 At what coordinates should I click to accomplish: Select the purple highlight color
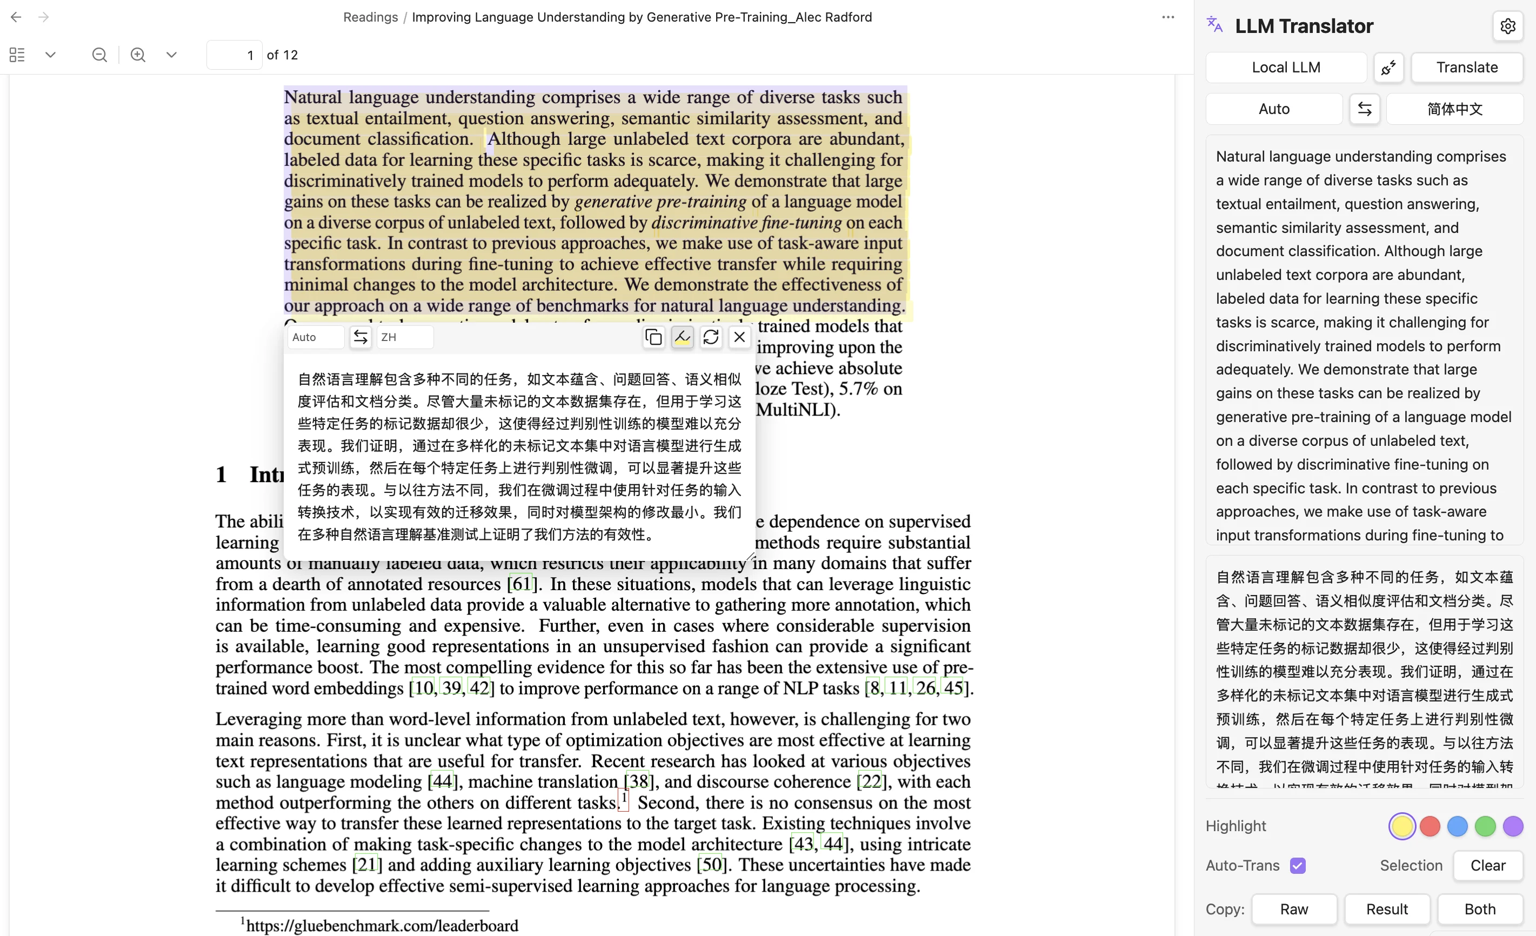tap(1512, 826)
